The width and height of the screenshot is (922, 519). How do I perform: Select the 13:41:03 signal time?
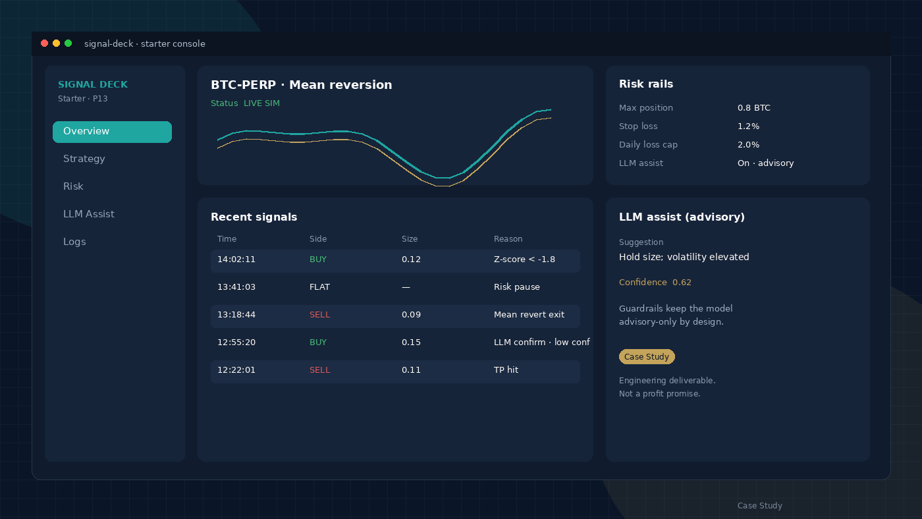236,287
